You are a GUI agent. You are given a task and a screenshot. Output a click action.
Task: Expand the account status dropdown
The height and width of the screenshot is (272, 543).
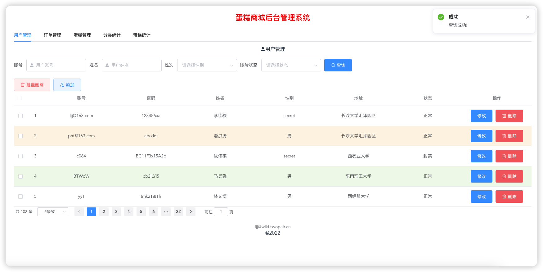(291, 65)
